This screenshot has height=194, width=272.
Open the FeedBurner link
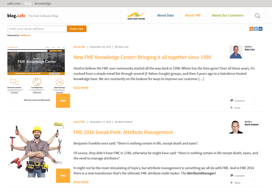(25, 35)
